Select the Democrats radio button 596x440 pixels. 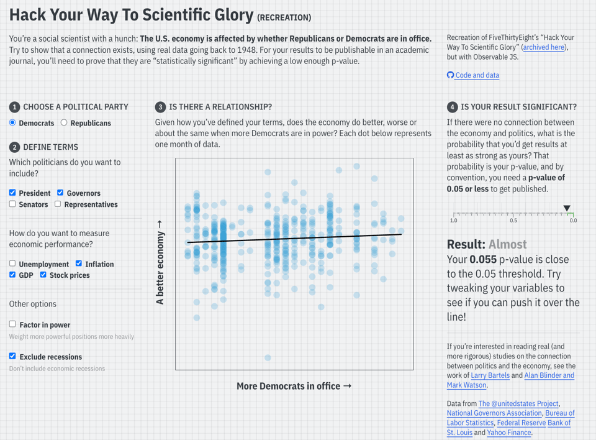[12, 122]
